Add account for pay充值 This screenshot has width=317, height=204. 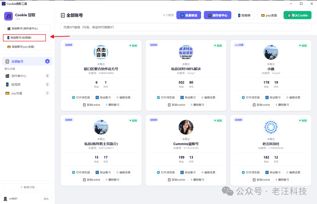(x=27, y=47)
